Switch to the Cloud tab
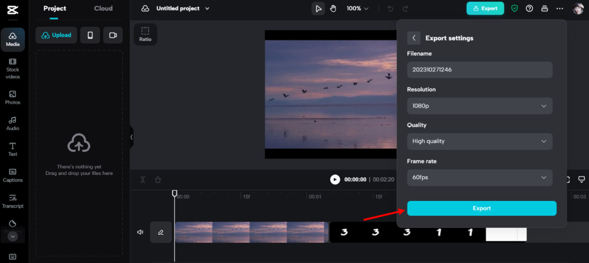589x263 pixels. click(x=103, y=8)
